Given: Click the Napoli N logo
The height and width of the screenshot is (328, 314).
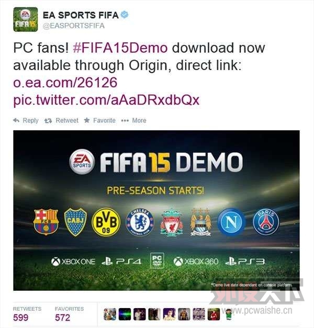Looking at the screenshot, I should click(x=231, y=222).
